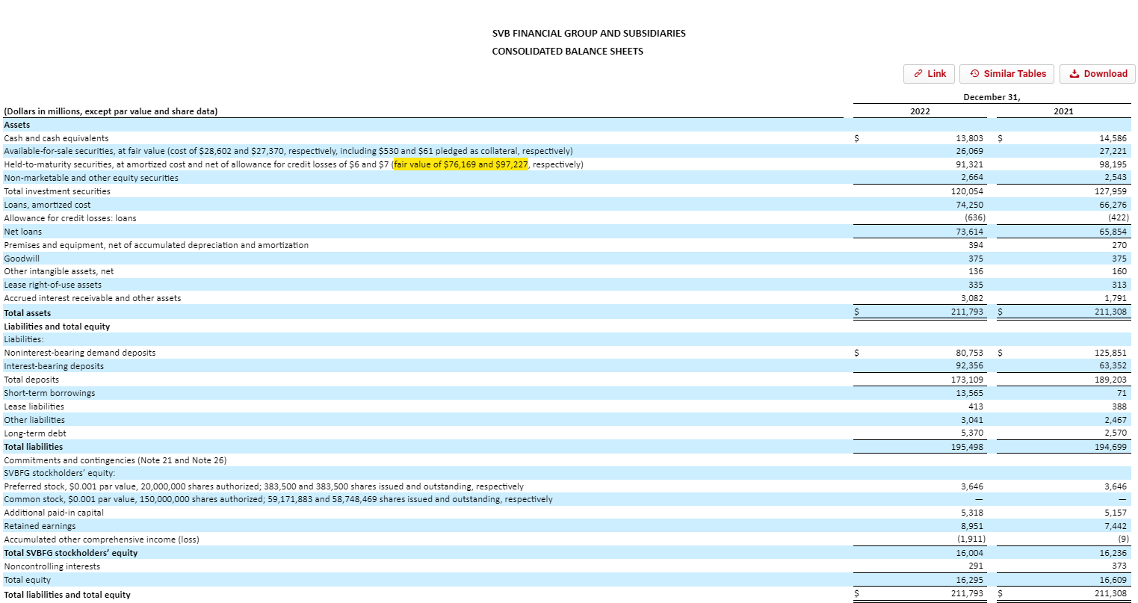Click 'Net loans' row label
The height and width of the screenshot is (603, 1138).
click(23, 232)
